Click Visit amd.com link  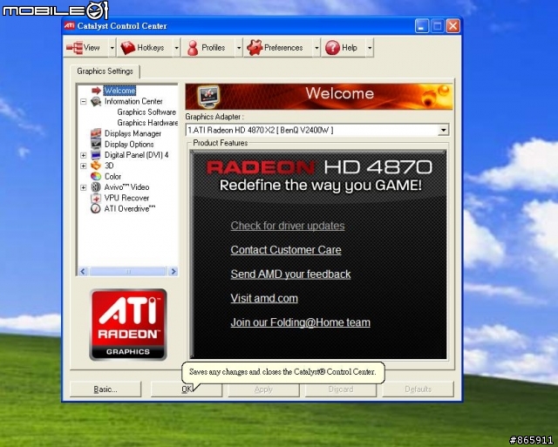[264, 298]
